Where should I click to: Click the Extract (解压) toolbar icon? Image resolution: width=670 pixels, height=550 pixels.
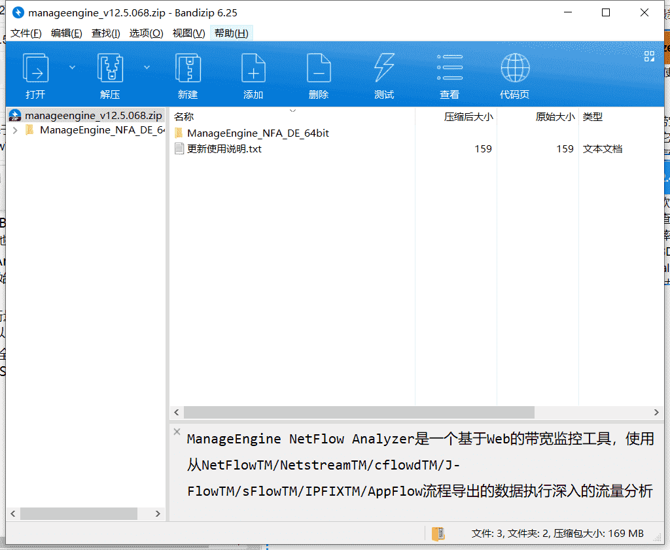point(110,68)
